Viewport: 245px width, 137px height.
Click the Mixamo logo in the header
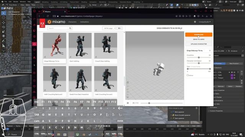[56, 22]
